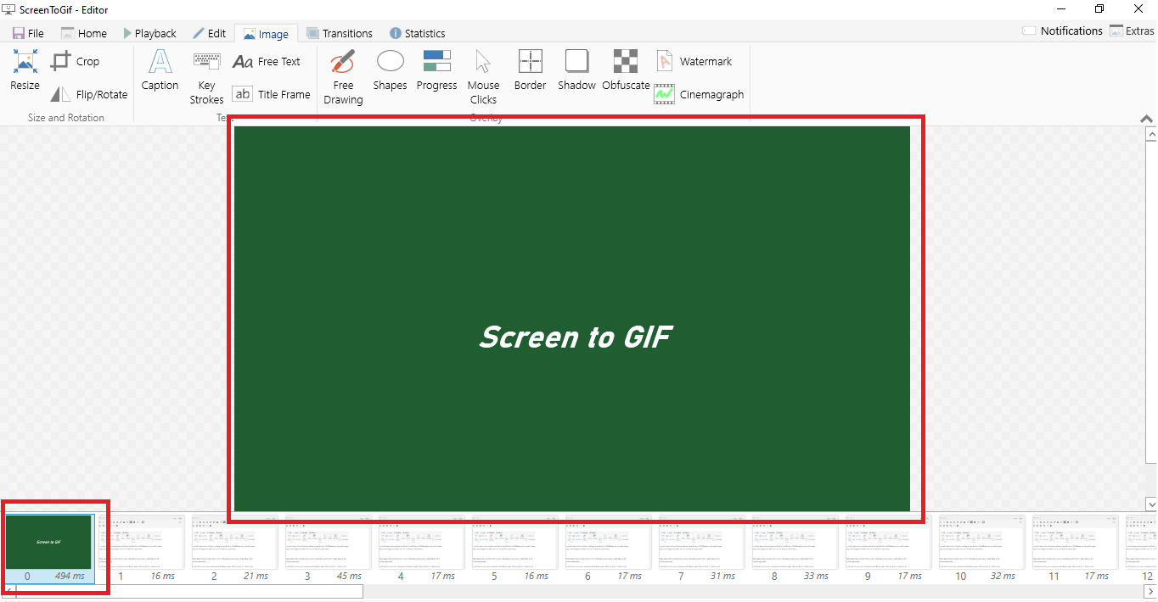Add a Border to frames
This screenshot has width=1158, height=602.
(530, 70)
